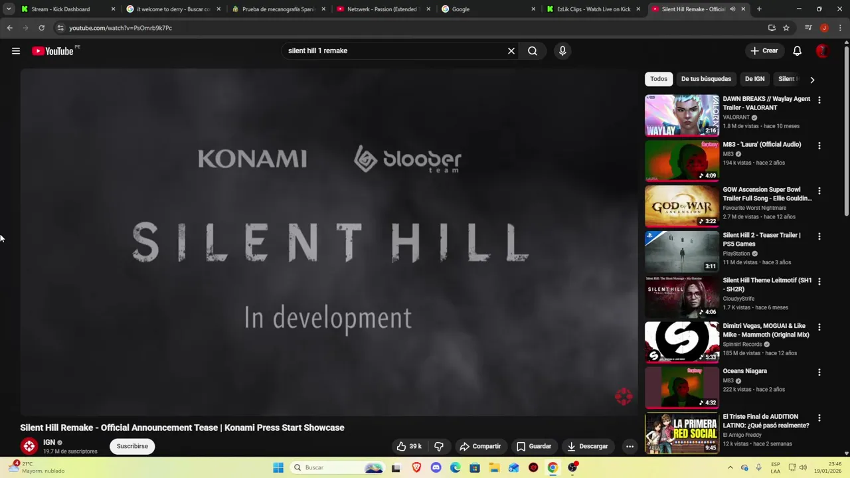The width and height of the screenshot is (850, 478).
Task: Share the video via Compartir
Action: pyautogui.click(x=480, y=446)
